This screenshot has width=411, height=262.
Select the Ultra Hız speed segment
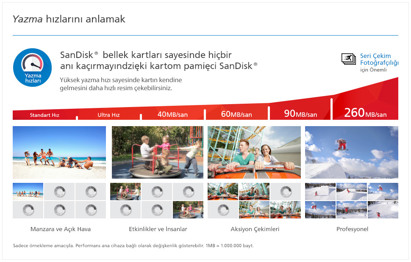tap(108, 115)
